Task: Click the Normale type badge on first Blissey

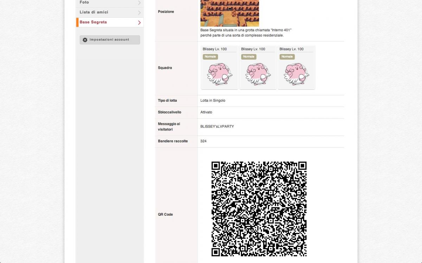Action: 210,57
